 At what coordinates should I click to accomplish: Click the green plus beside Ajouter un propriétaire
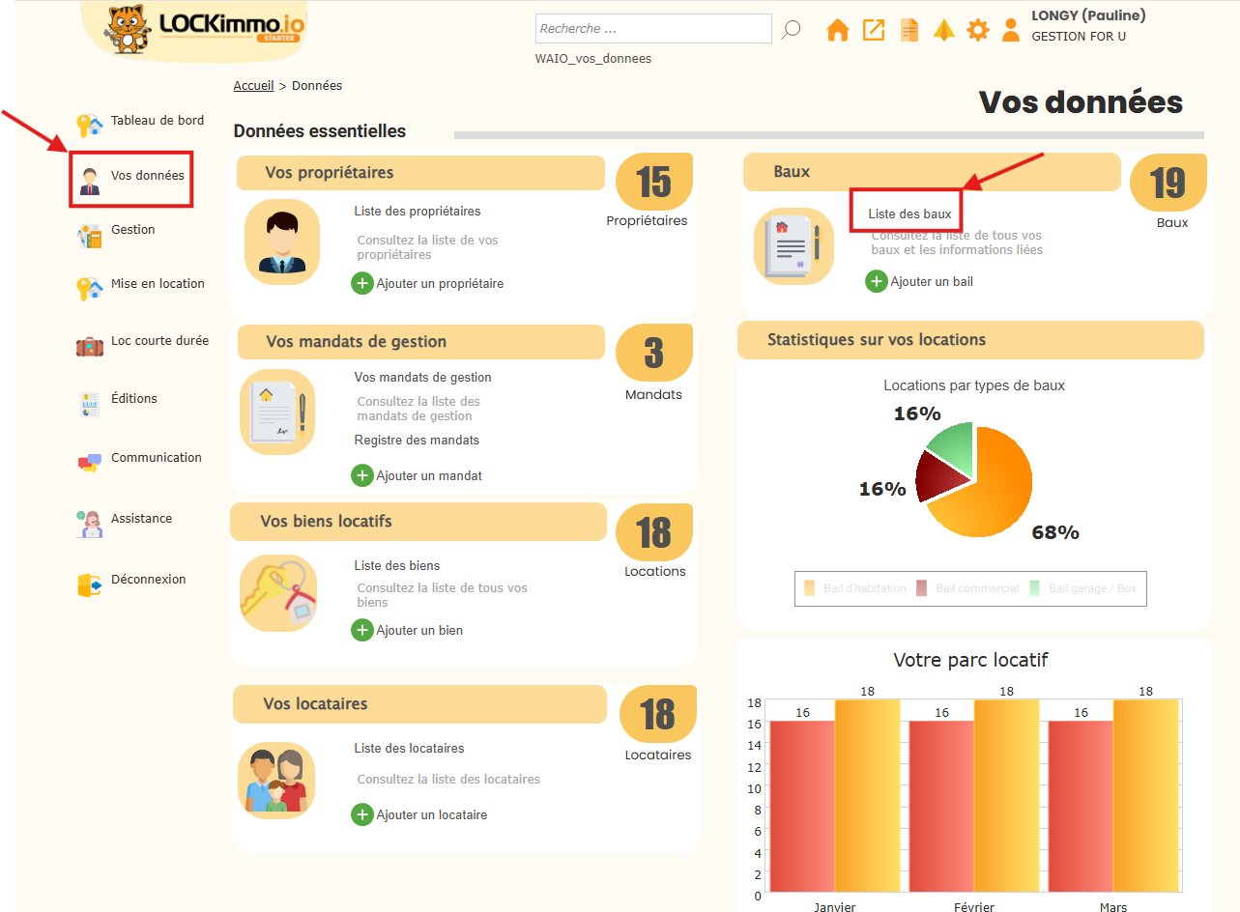pos(362,283)
